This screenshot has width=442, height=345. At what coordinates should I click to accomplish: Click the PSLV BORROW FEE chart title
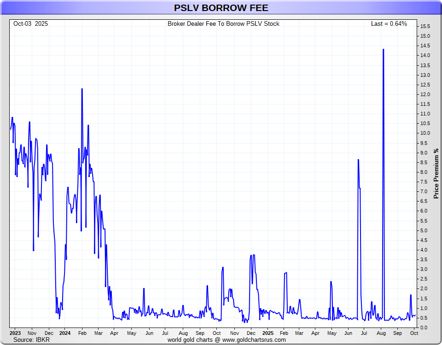pos(221,8)
